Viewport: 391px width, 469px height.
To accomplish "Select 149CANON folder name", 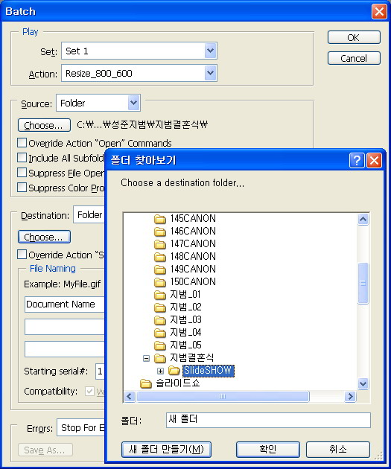I will point(193,269).
